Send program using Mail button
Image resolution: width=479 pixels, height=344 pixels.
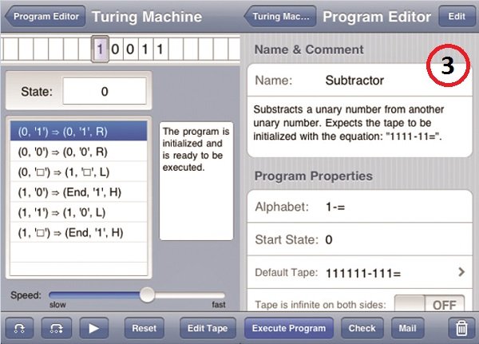click(407, 328)
